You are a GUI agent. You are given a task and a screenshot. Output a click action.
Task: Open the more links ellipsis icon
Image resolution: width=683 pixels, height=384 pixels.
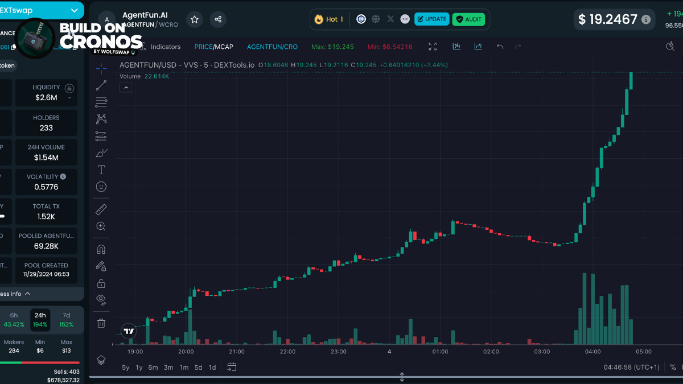pos(405,19)
